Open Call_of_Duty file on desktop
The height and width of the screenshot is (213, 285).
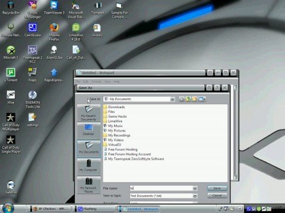(76, 53)
